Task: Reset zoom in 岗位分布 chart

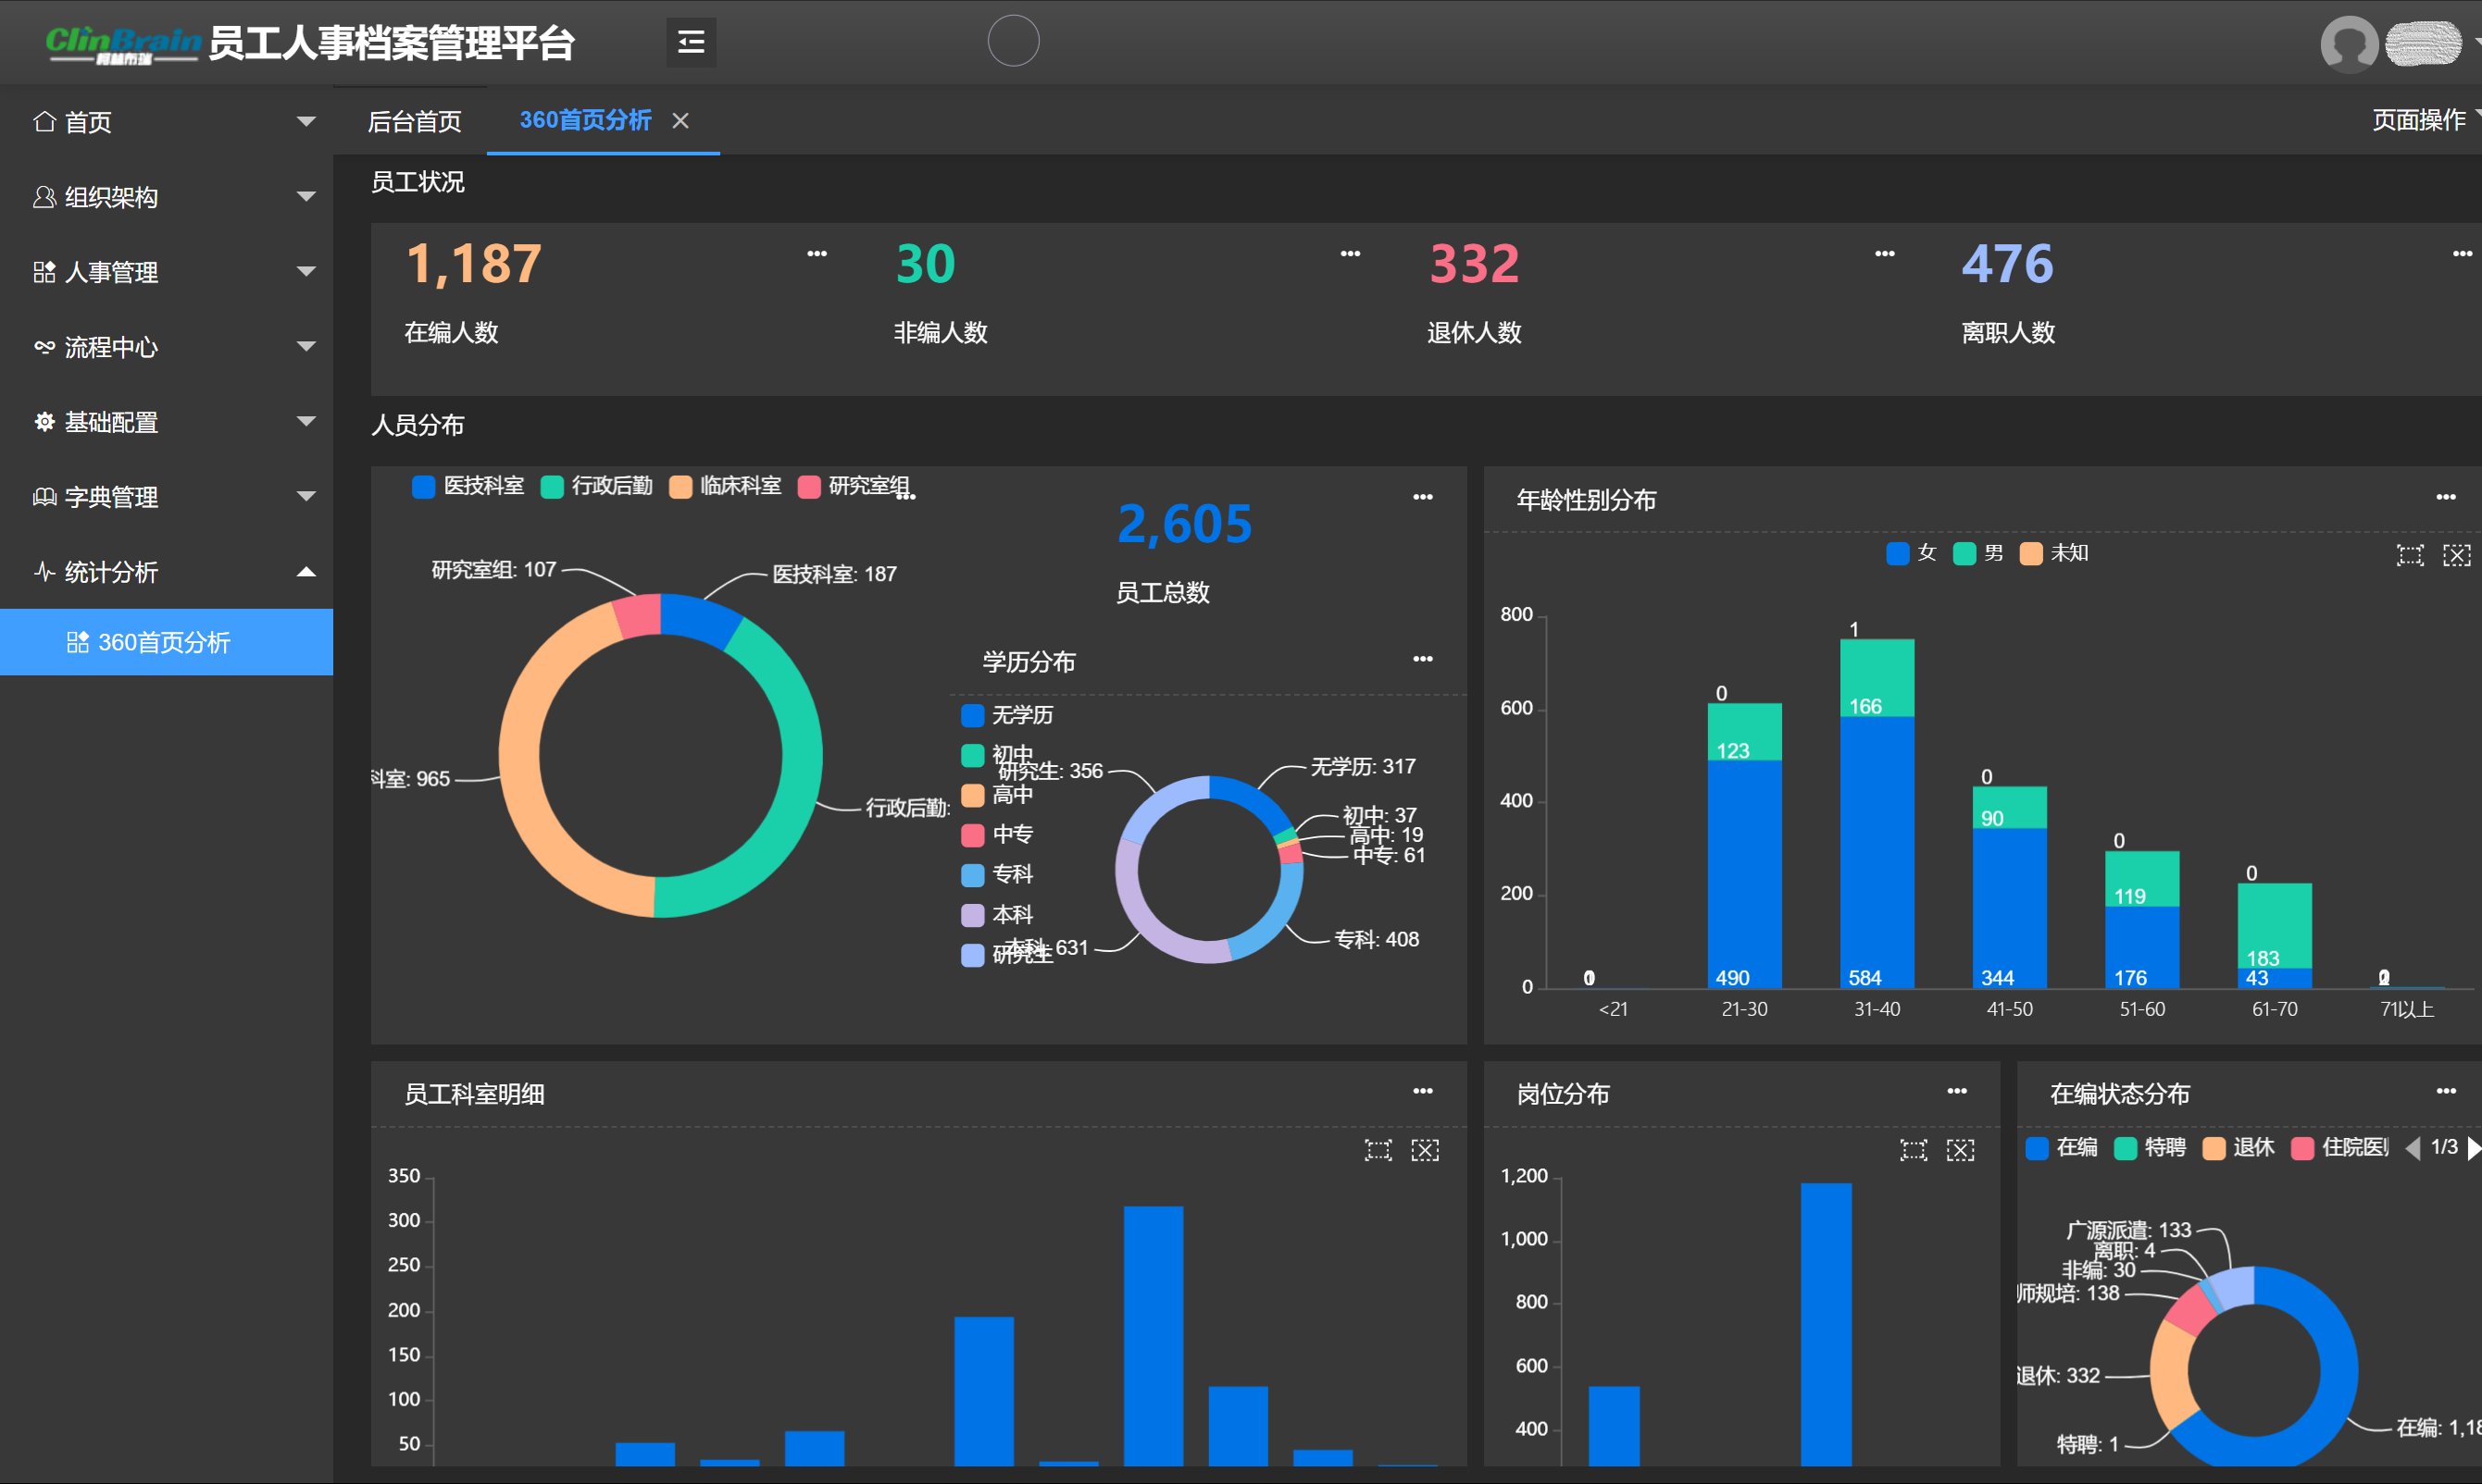Action: [1960, 1150]
